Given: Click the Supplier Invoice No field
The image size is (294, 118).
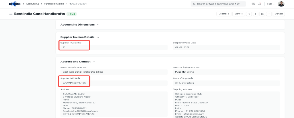Looking at the screenshot, I should [x=113, y=47].
